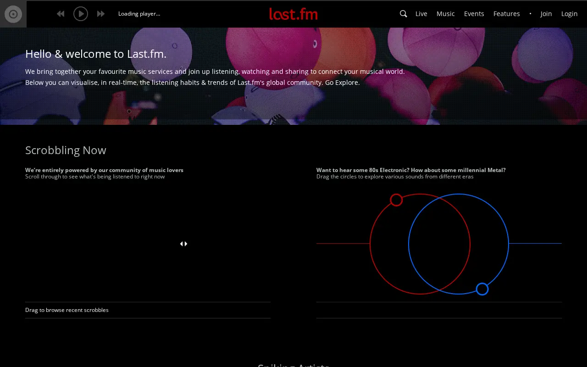
Task: Click the disc album-art icon in player
Action: pos(13,14)
